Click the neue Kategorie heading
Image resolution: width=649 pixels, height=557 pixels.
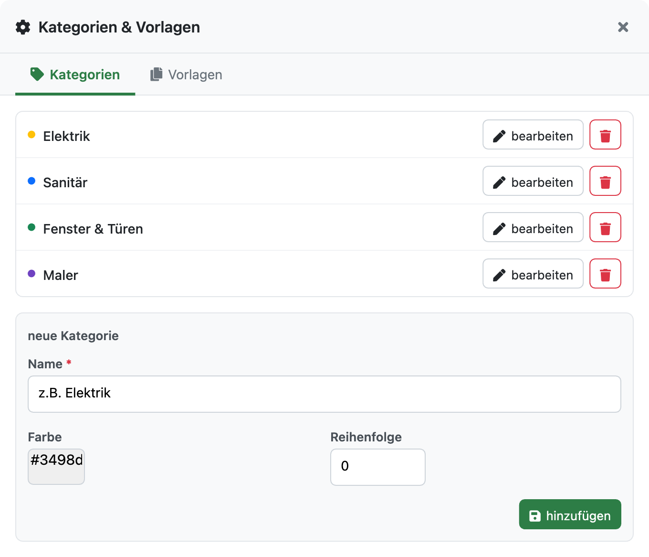point(73,336)
